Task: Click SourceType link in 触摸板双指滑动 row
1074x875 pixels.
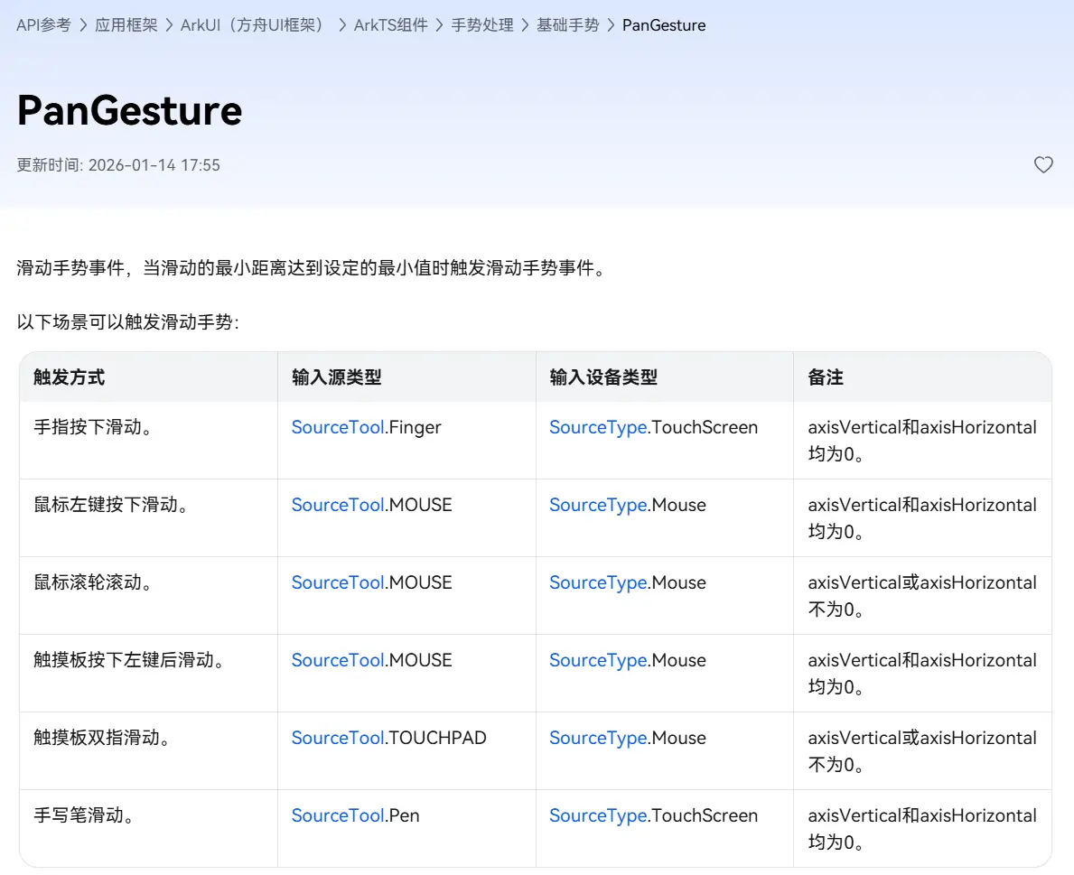Action: coord(597,738)
